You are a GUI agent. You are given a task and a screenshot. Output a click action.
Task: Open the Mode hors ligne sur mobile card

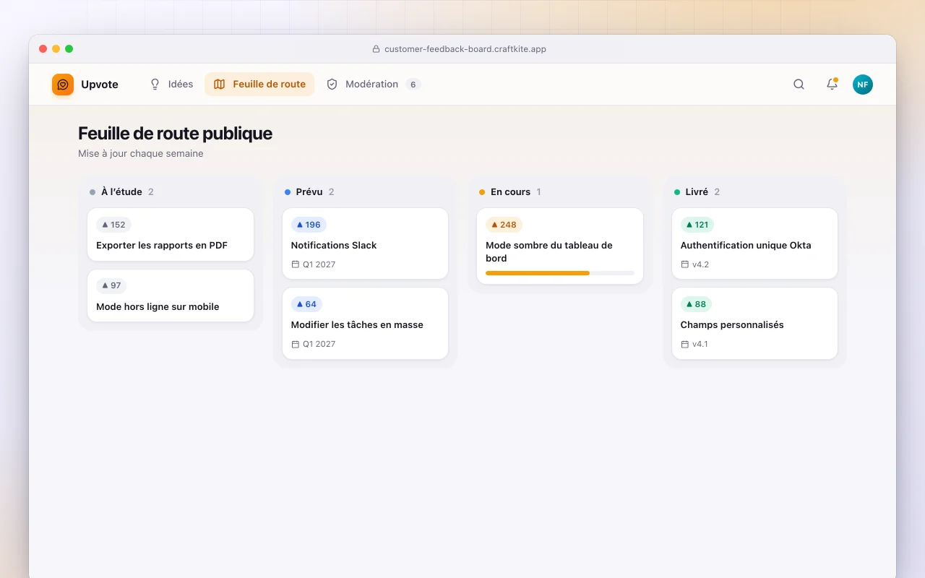coord(171,296)
